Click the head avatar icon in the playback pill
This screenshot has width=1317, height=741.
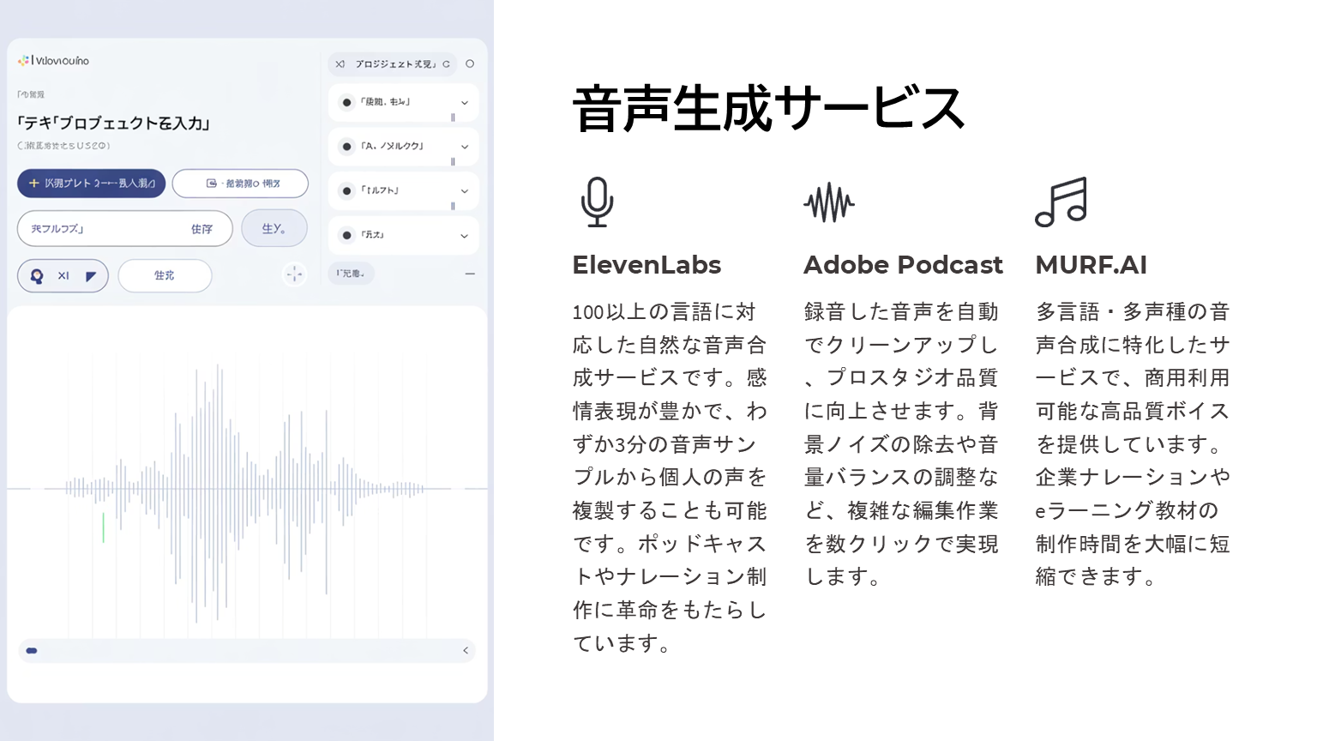pos(37,276)
